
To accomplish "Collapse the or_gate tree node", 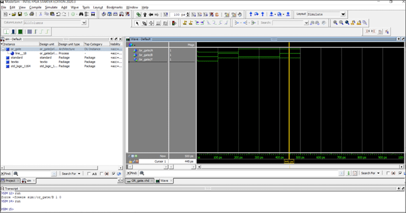I will (3, 49).
